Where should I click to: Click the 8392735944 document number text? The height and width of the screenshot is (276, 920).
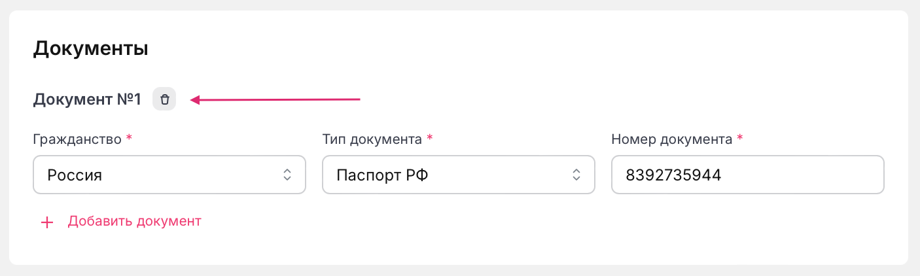point(673,175)
